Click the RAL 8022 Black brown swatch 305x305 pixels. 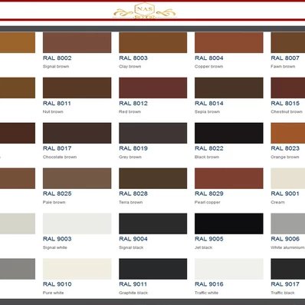coord(228,133)
